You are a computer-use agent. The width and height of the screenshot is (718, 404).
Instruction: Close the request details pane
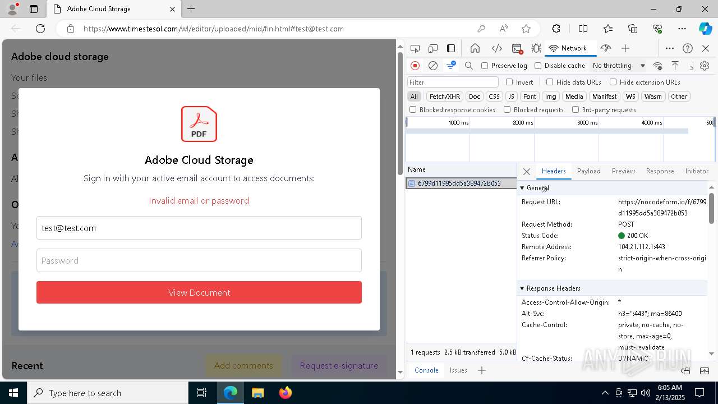526,171
